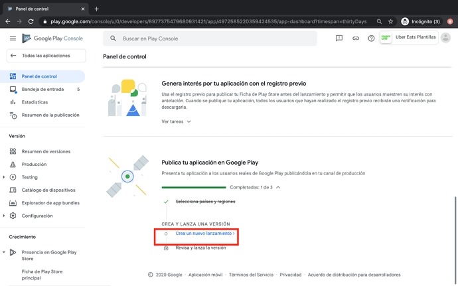Viewport: 458px width, 286px height.
Task: Open the Términos del Servicio footer link
Action: 251,275
